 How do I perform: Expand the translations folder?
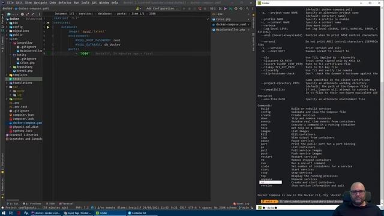(7, 83)
